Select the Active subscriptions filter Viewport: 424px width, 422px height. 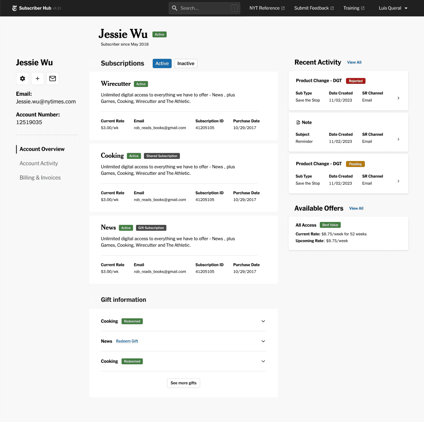[x=162, y=63]
